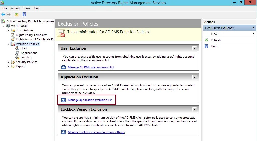Click arrow icon beside application exclusion link
The height and width of the screenshot is (141, 257).
pos(63,100)
